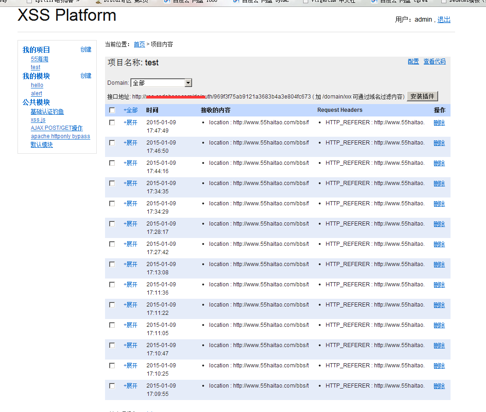Mark the 17:27:42 row checkbox
The height and width of the screenshot is (412, 486).
(112, 244)
